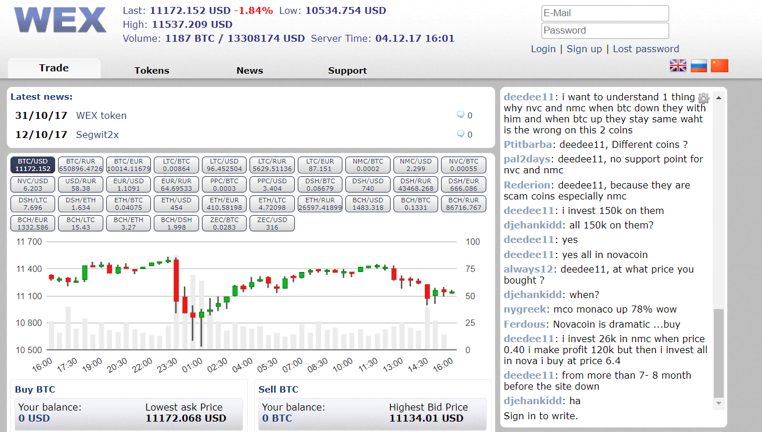Click the chat scrollbar down arrow
This screenshot has height=432, width=762.
(719, 402)
